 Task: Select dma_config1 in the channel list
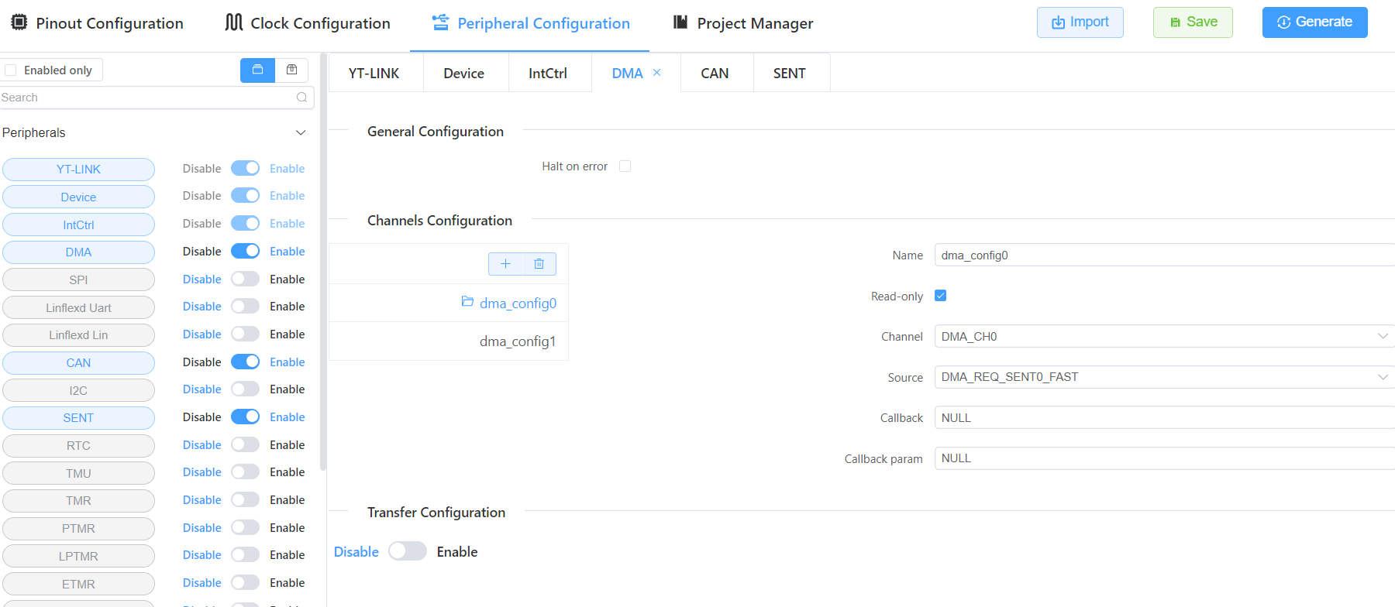(517, 341)
